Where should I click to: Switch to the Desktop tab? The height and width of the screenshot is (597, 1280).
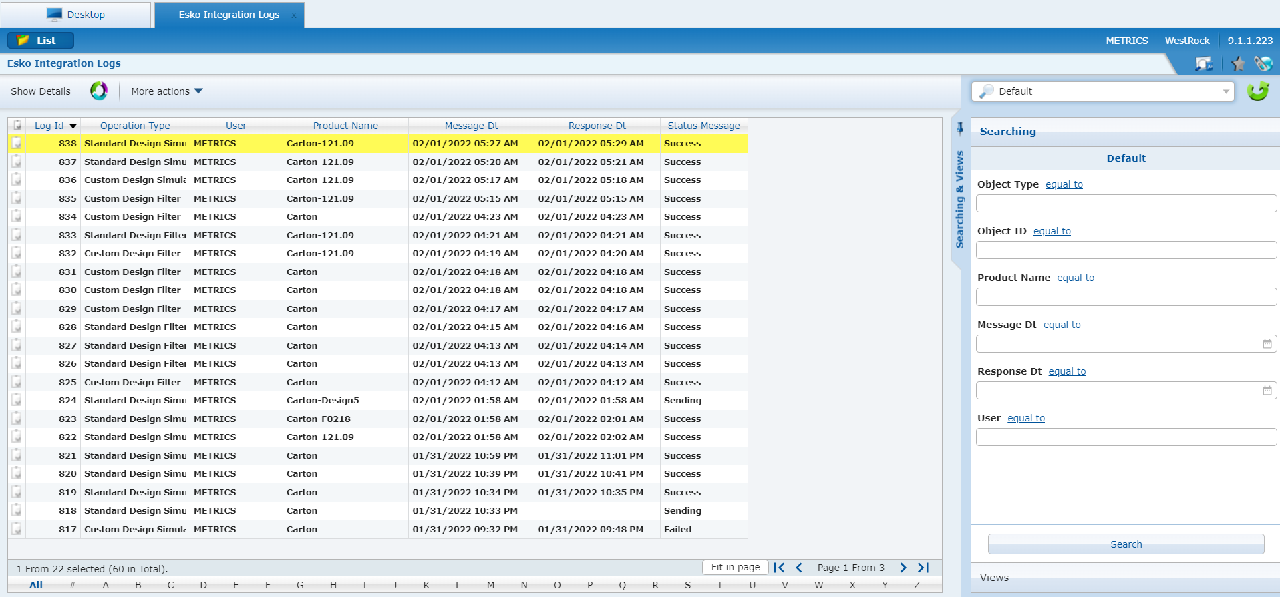click(x=75, y=15)
